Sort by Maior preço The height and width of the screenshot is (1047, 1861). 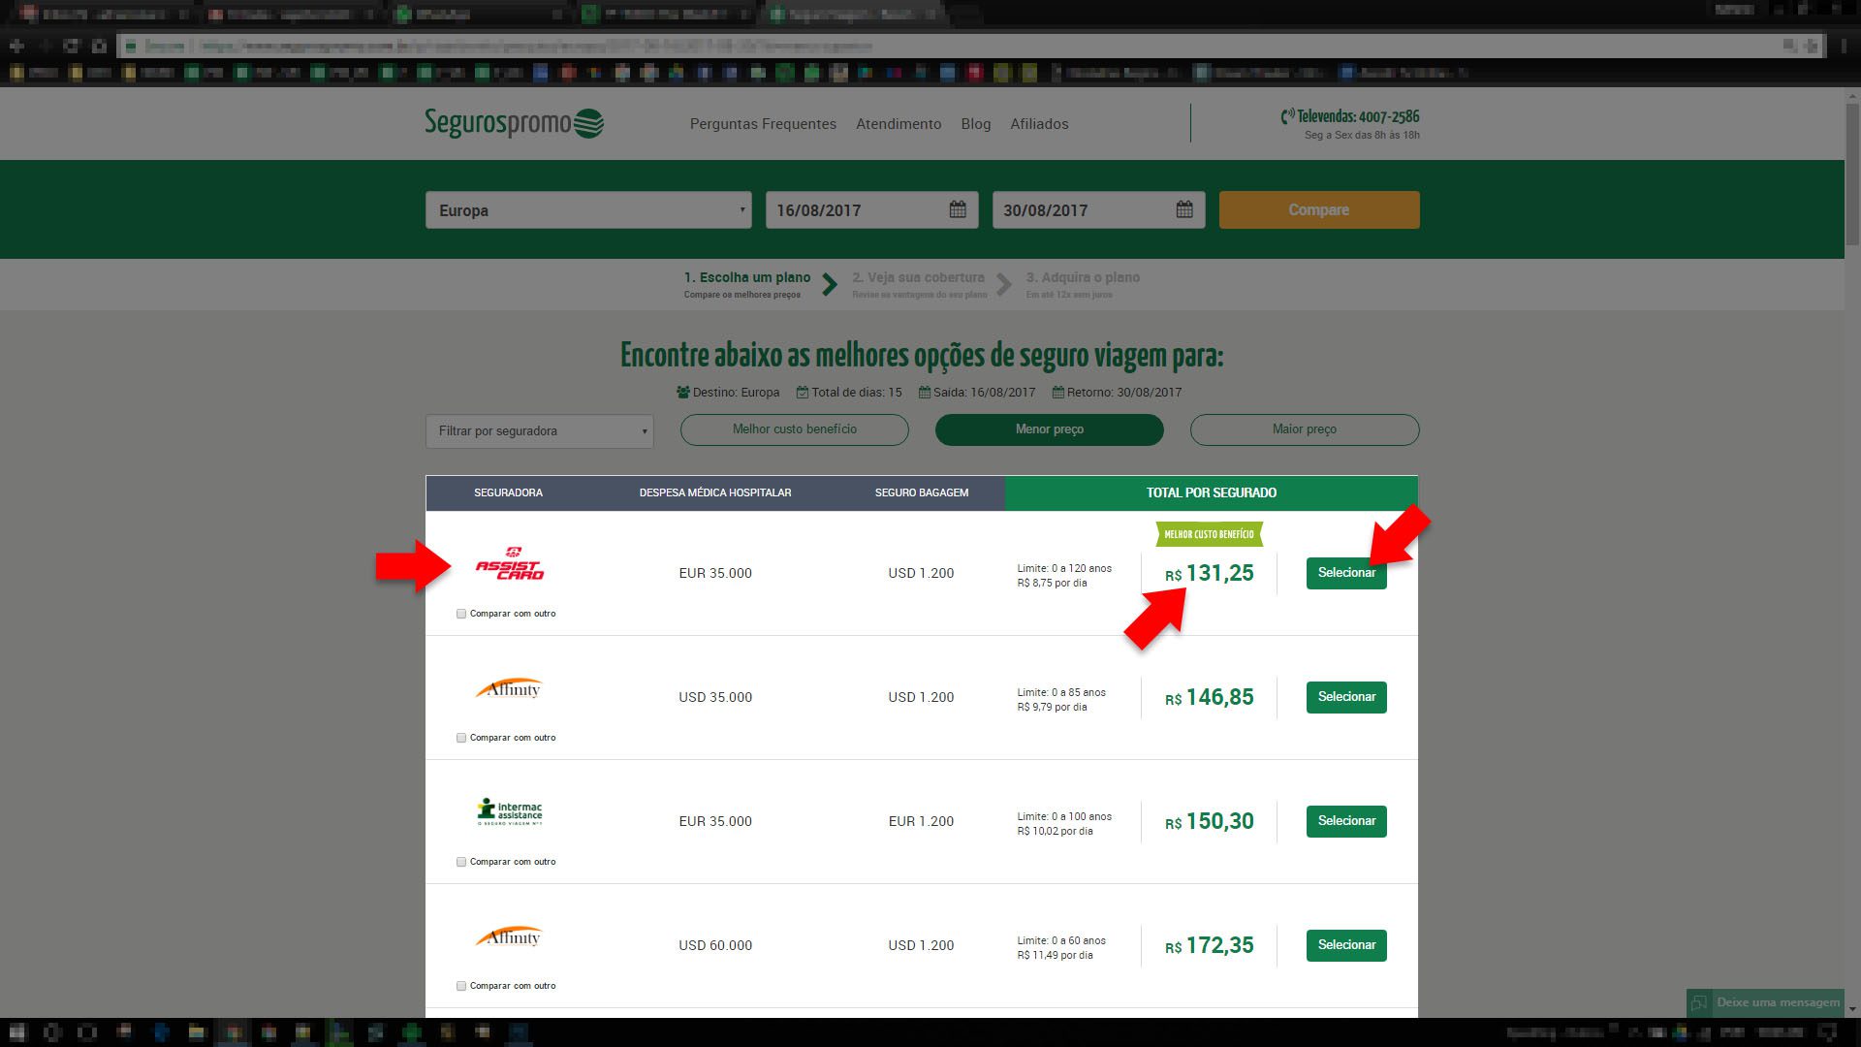click(1305, 429)
